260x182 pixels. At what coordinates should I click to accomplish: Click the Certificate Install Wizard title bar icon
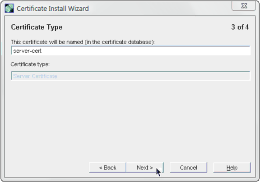[x=9, y=8]
